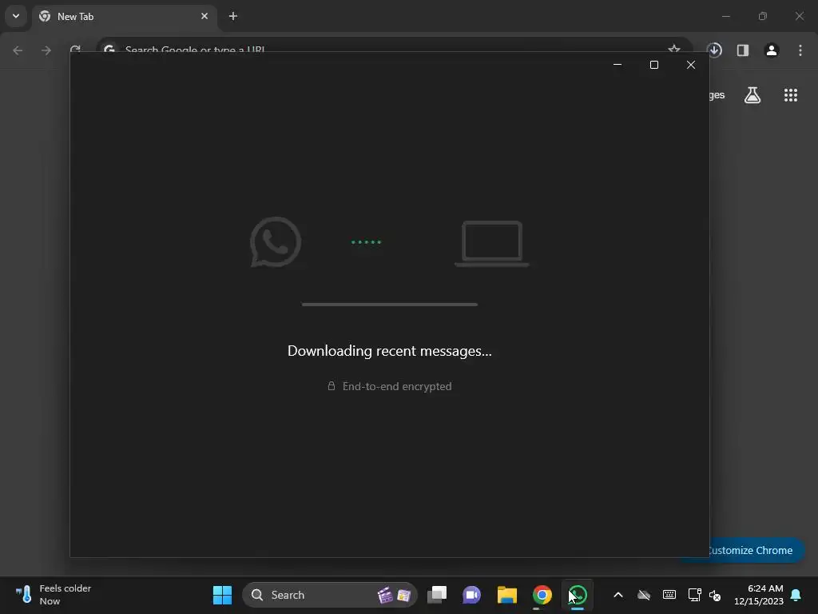
Task: Open network status tray icon
Action: [694, 595]
